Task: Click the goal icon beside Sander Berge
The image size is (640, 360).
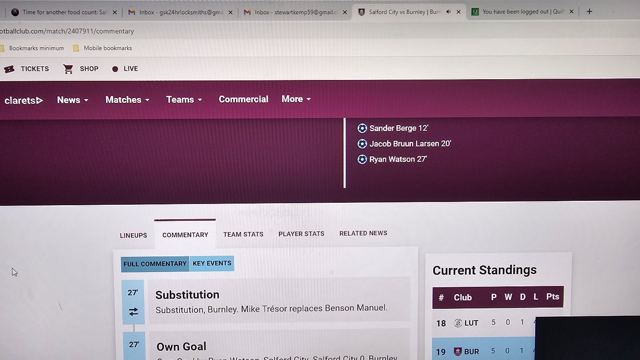Action: (x=362, y=128)
